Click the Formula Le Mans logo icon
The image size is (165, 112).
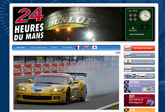[128, 69]
